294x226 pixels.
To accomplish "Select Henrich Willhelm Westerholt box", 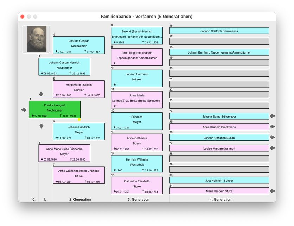I will click(x=137, y=164).
